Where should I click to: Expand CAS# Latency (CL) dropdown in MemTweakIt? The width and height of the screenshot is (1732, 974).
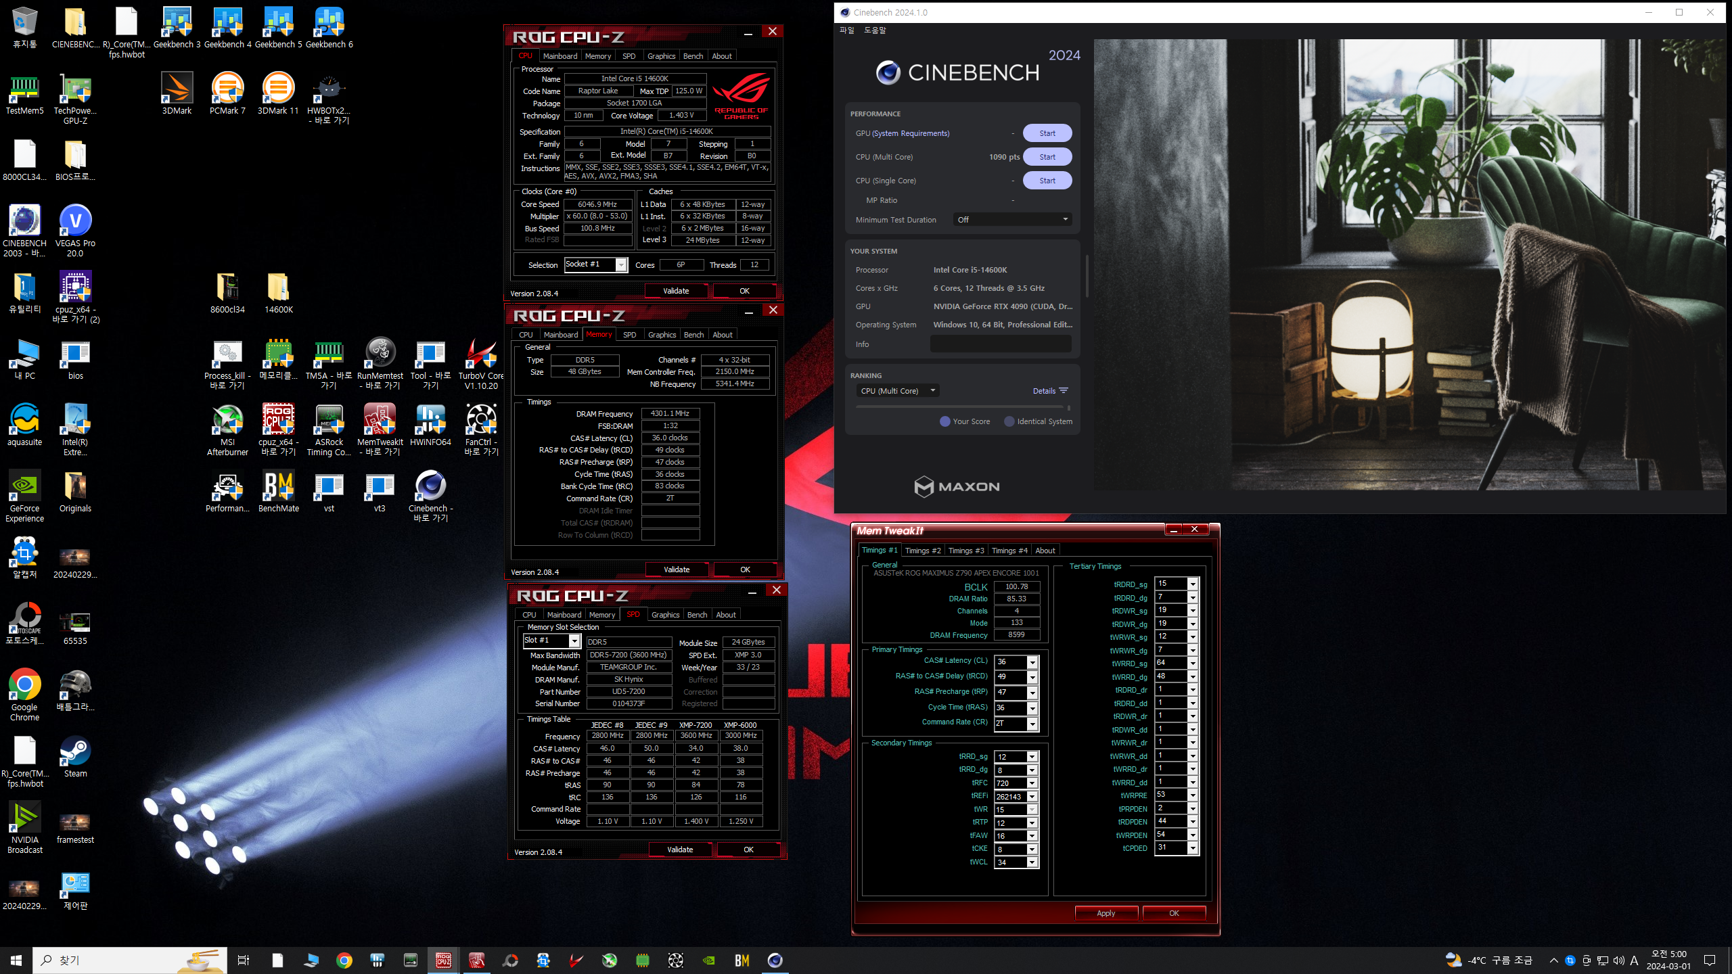1032,662
